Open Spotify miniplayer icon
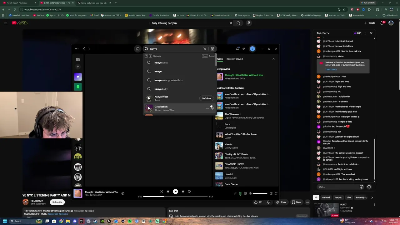The height and width of the screenshot is (225, 400). click(271, 193)
